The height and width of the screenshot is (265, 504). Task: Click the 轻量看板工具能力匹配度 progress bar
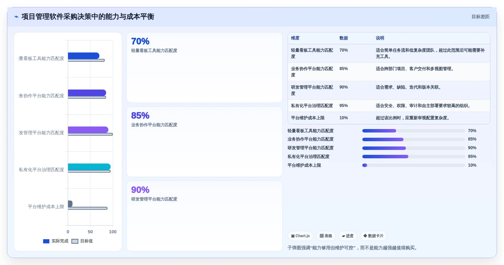(414, 131)
